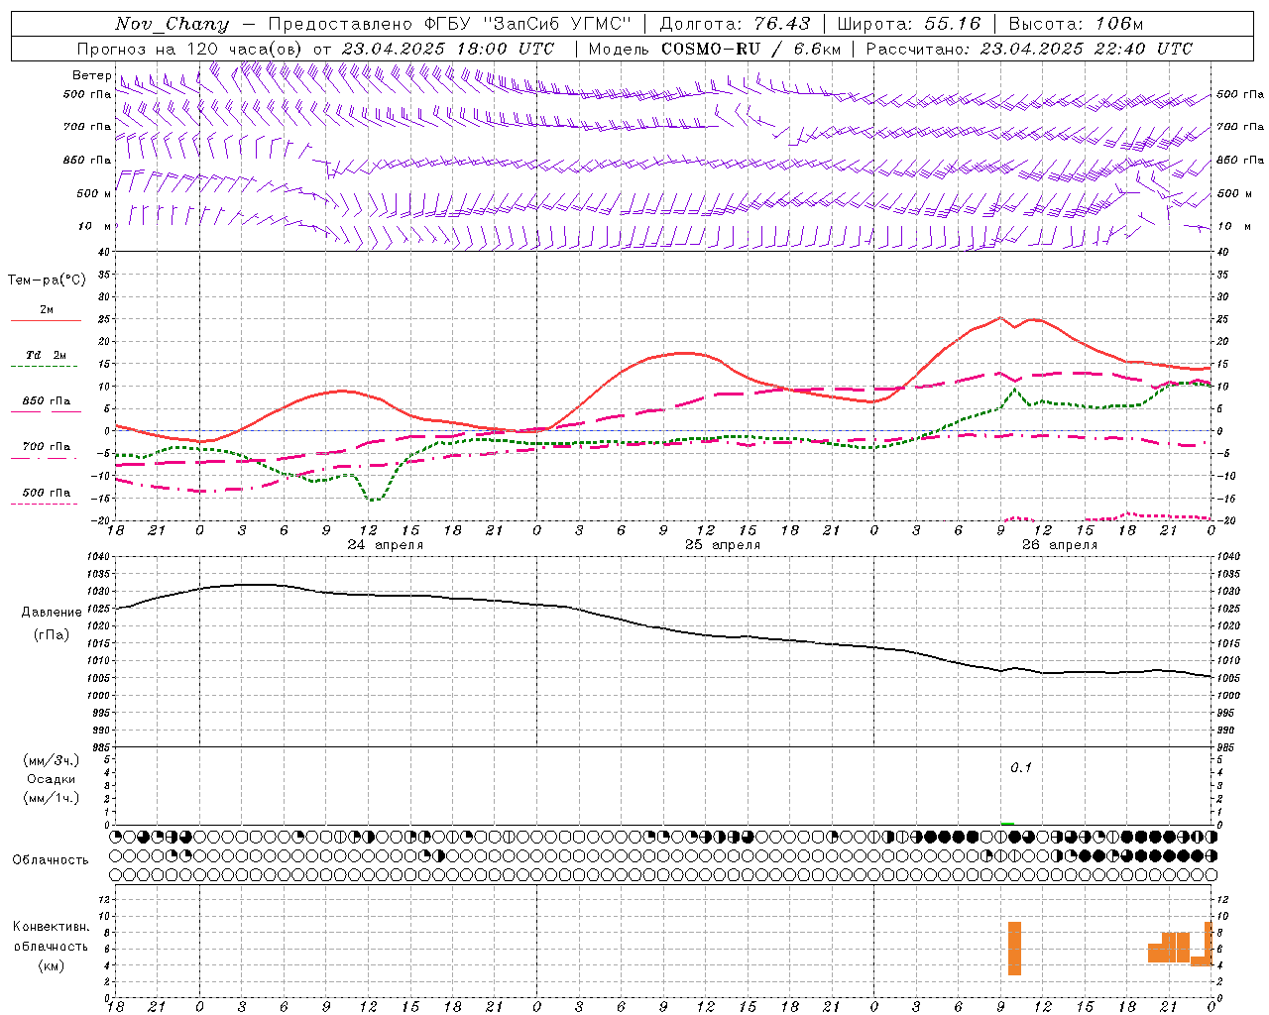Image resolution: width=1269 pixels, height=1015 pixels.
Task: Click the (мм/3ч.) precipitation unit label
Action: (x=51, y=761)
